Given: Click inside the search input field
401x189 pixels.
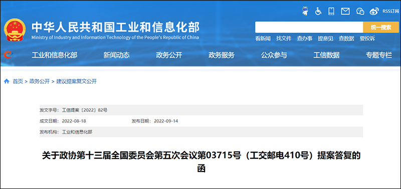Looking at the screenshot, I should click(x=309, y=27).
